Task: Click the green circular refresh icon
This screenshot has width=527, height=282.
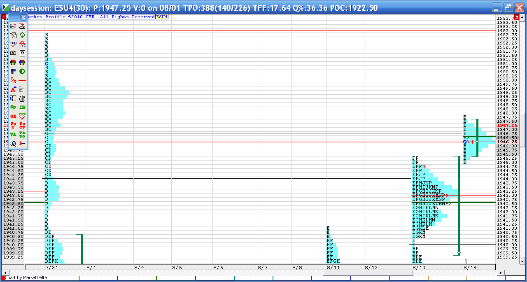Action: click(x=22, y=35)
